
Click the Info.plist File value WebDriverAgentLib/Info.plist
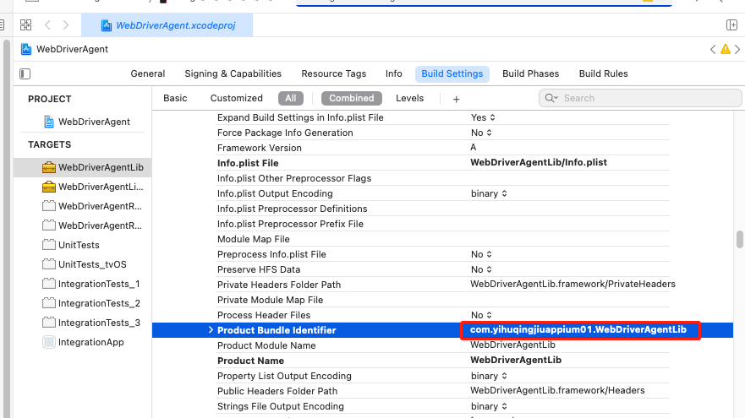(539, 162)
